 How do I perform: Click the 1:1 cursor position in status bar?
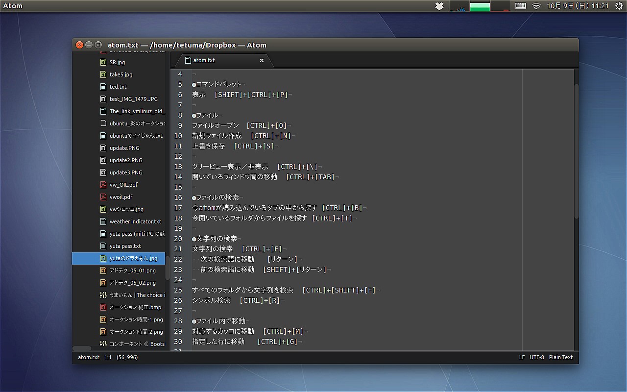(x=108, y=357)
